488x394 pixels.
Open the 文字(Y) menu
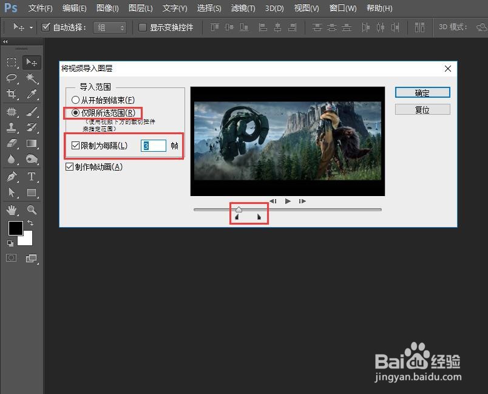[175, 8]
